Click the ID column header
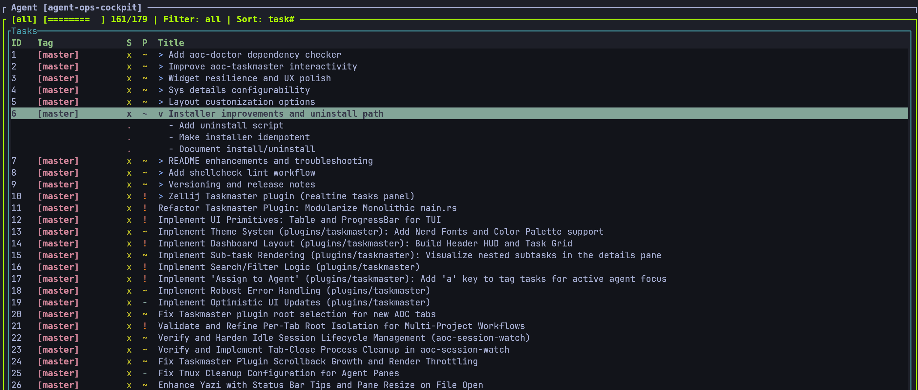The width and height of the screenshot is (918, 390). tap(16, 43)
